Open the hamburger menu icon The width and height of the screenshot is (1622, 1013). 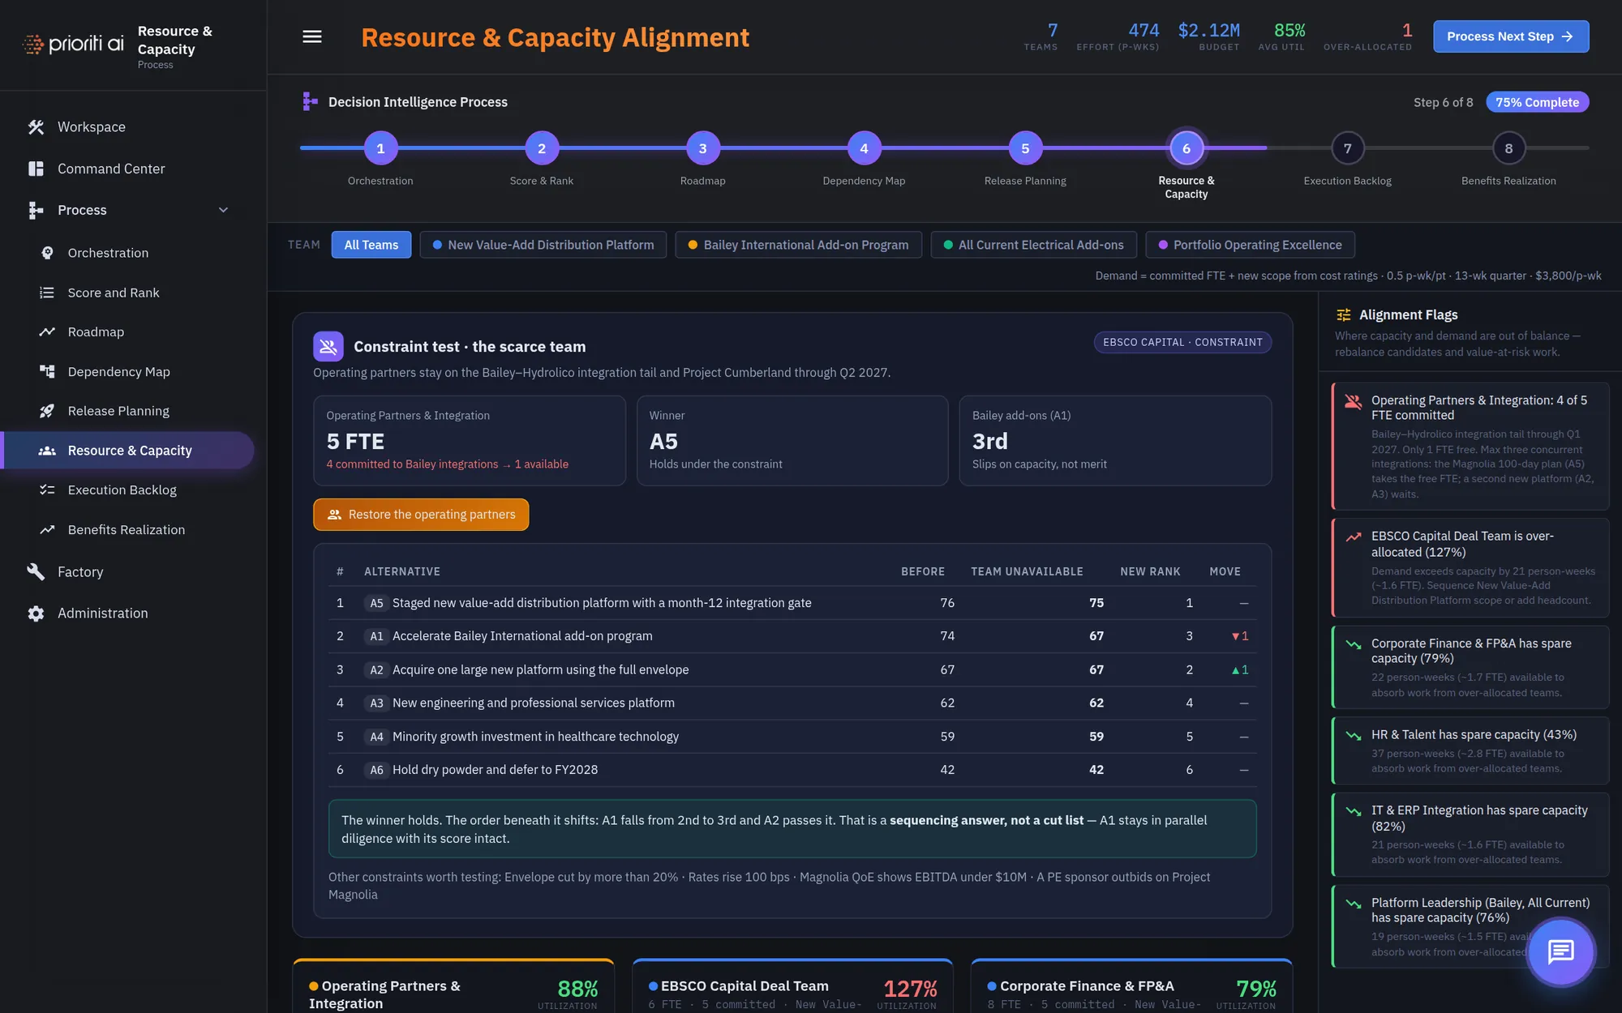point(312,36)
